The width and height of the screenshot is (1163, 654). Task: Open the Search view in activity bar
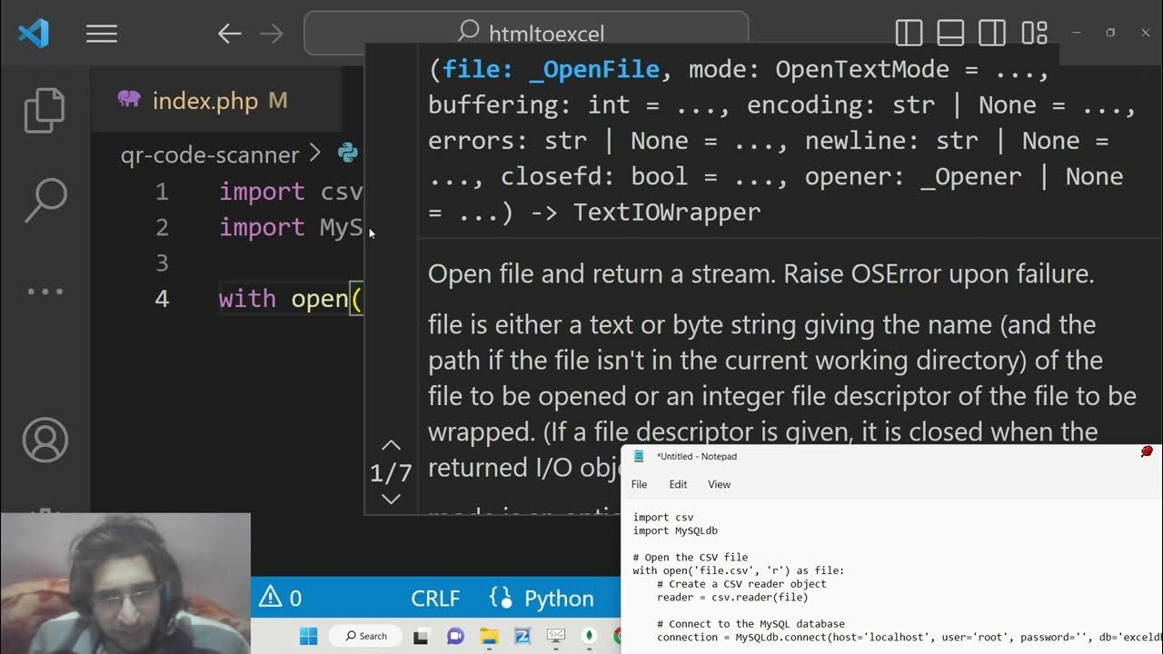45,200
